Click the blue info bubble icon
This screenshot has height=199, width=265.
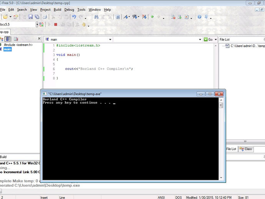[206, 17]
